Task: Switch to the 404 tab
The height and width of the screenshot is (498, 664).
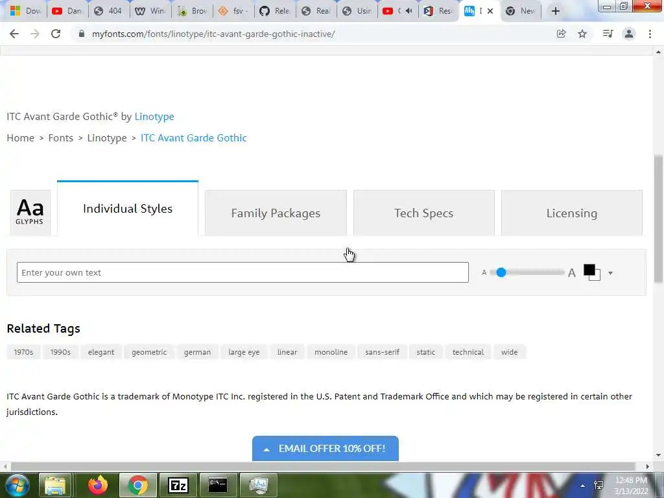Action: click(x=109, y=11)
